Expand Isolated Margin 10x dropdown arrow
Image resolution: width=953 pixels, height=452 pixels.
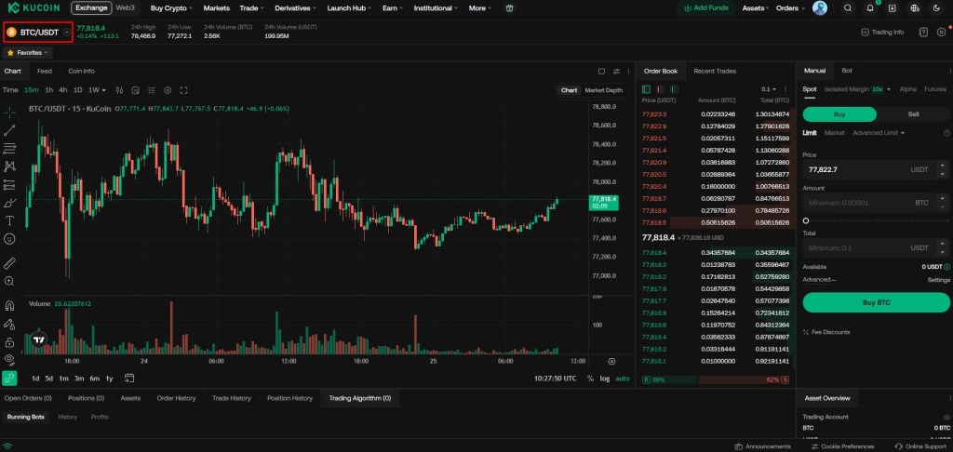[889, 89]
